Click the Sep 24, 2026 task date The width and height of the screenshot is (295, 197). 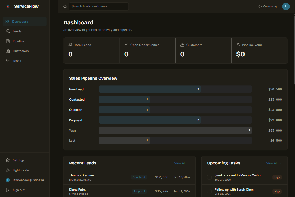pos(223,180)
